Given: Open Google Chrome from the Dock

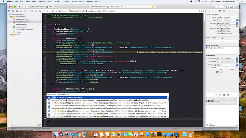Looking at the screenshot, I should [x=79, y=134].
